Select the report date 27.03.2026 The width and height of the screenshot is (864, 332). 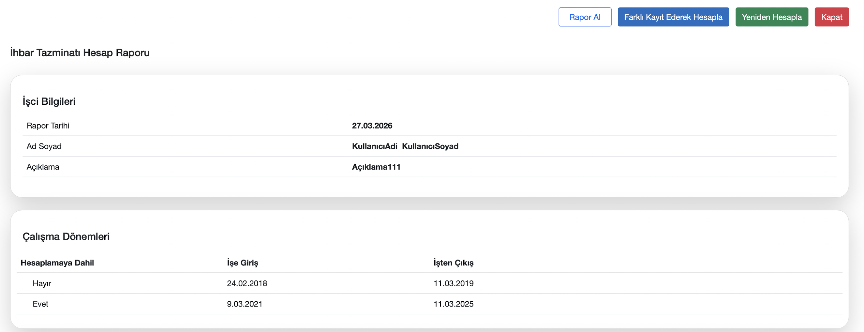[372, 126]
